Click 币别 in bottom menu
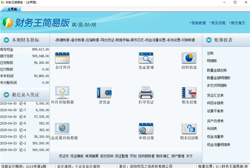 [133, 156]
